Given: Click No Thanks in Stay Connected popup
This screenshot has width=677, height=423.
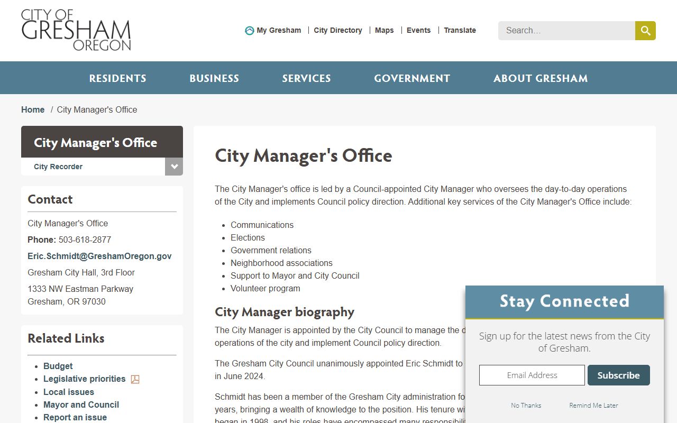Looking at the screenshot, I should [x=526, y=405].
